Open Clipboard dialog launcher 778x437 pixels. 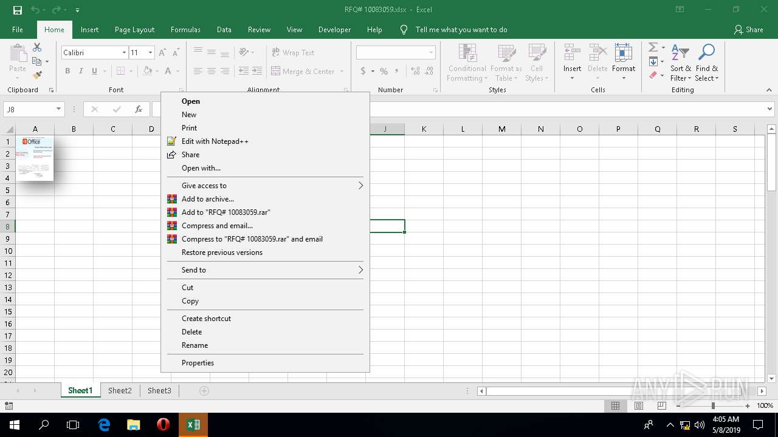(x=51, y=90)
